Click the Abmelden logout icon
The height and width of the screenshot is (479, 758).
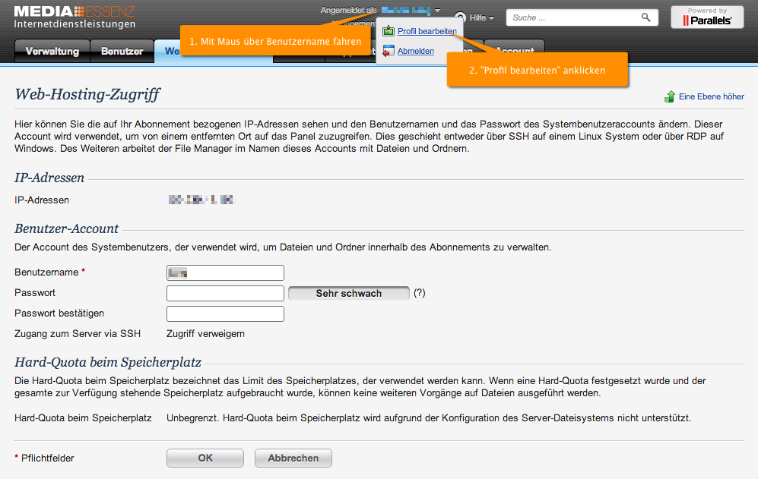click(x=389, y=51)
